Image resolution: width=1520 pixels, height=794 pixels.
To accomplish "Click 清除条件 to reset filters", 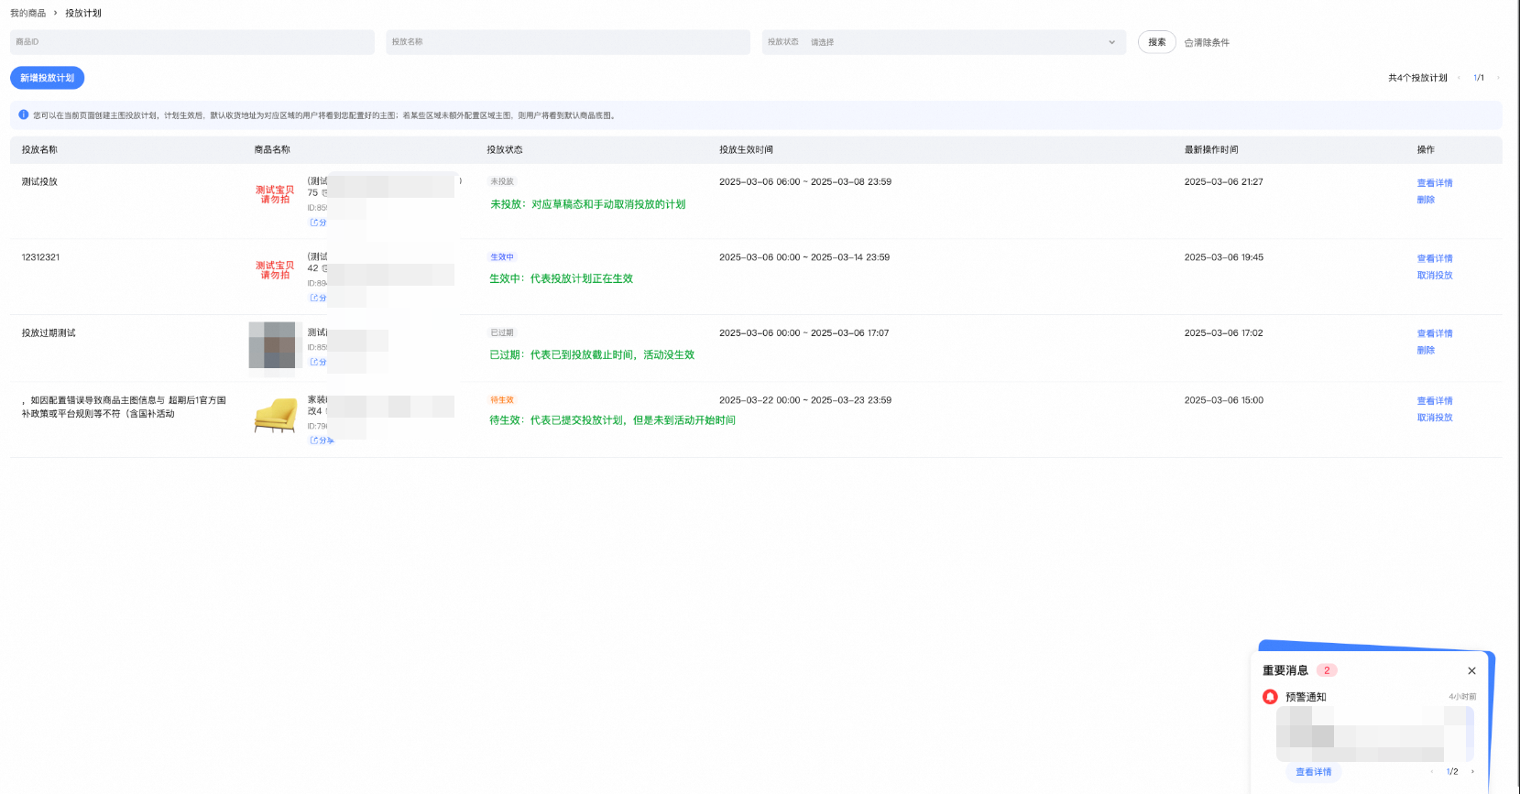I will 1207,43.
